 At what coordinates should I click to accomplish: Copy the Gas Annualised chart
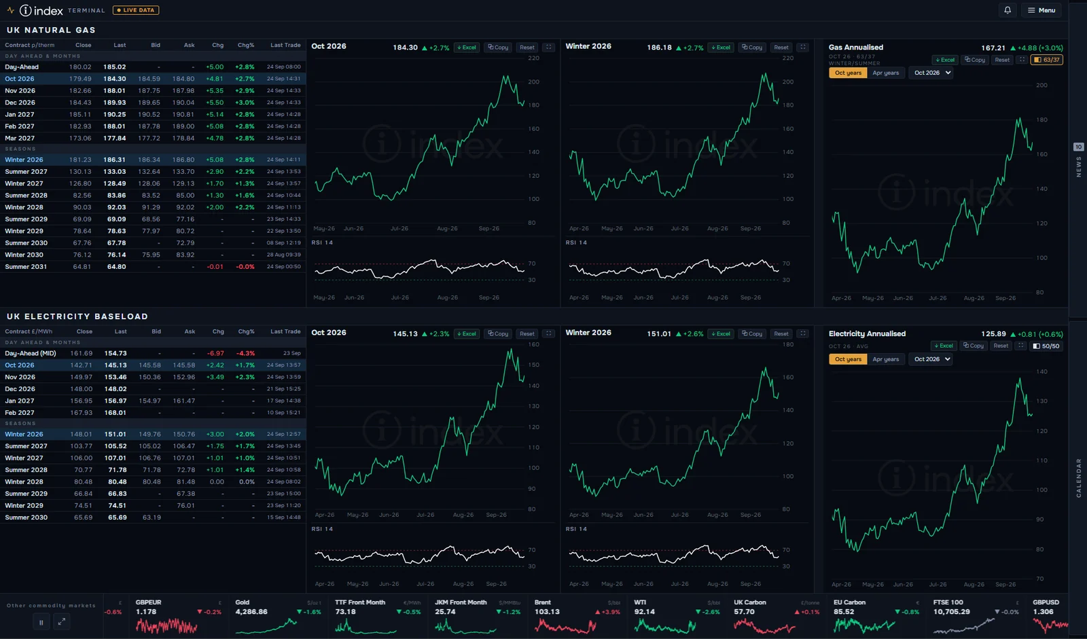975,60
